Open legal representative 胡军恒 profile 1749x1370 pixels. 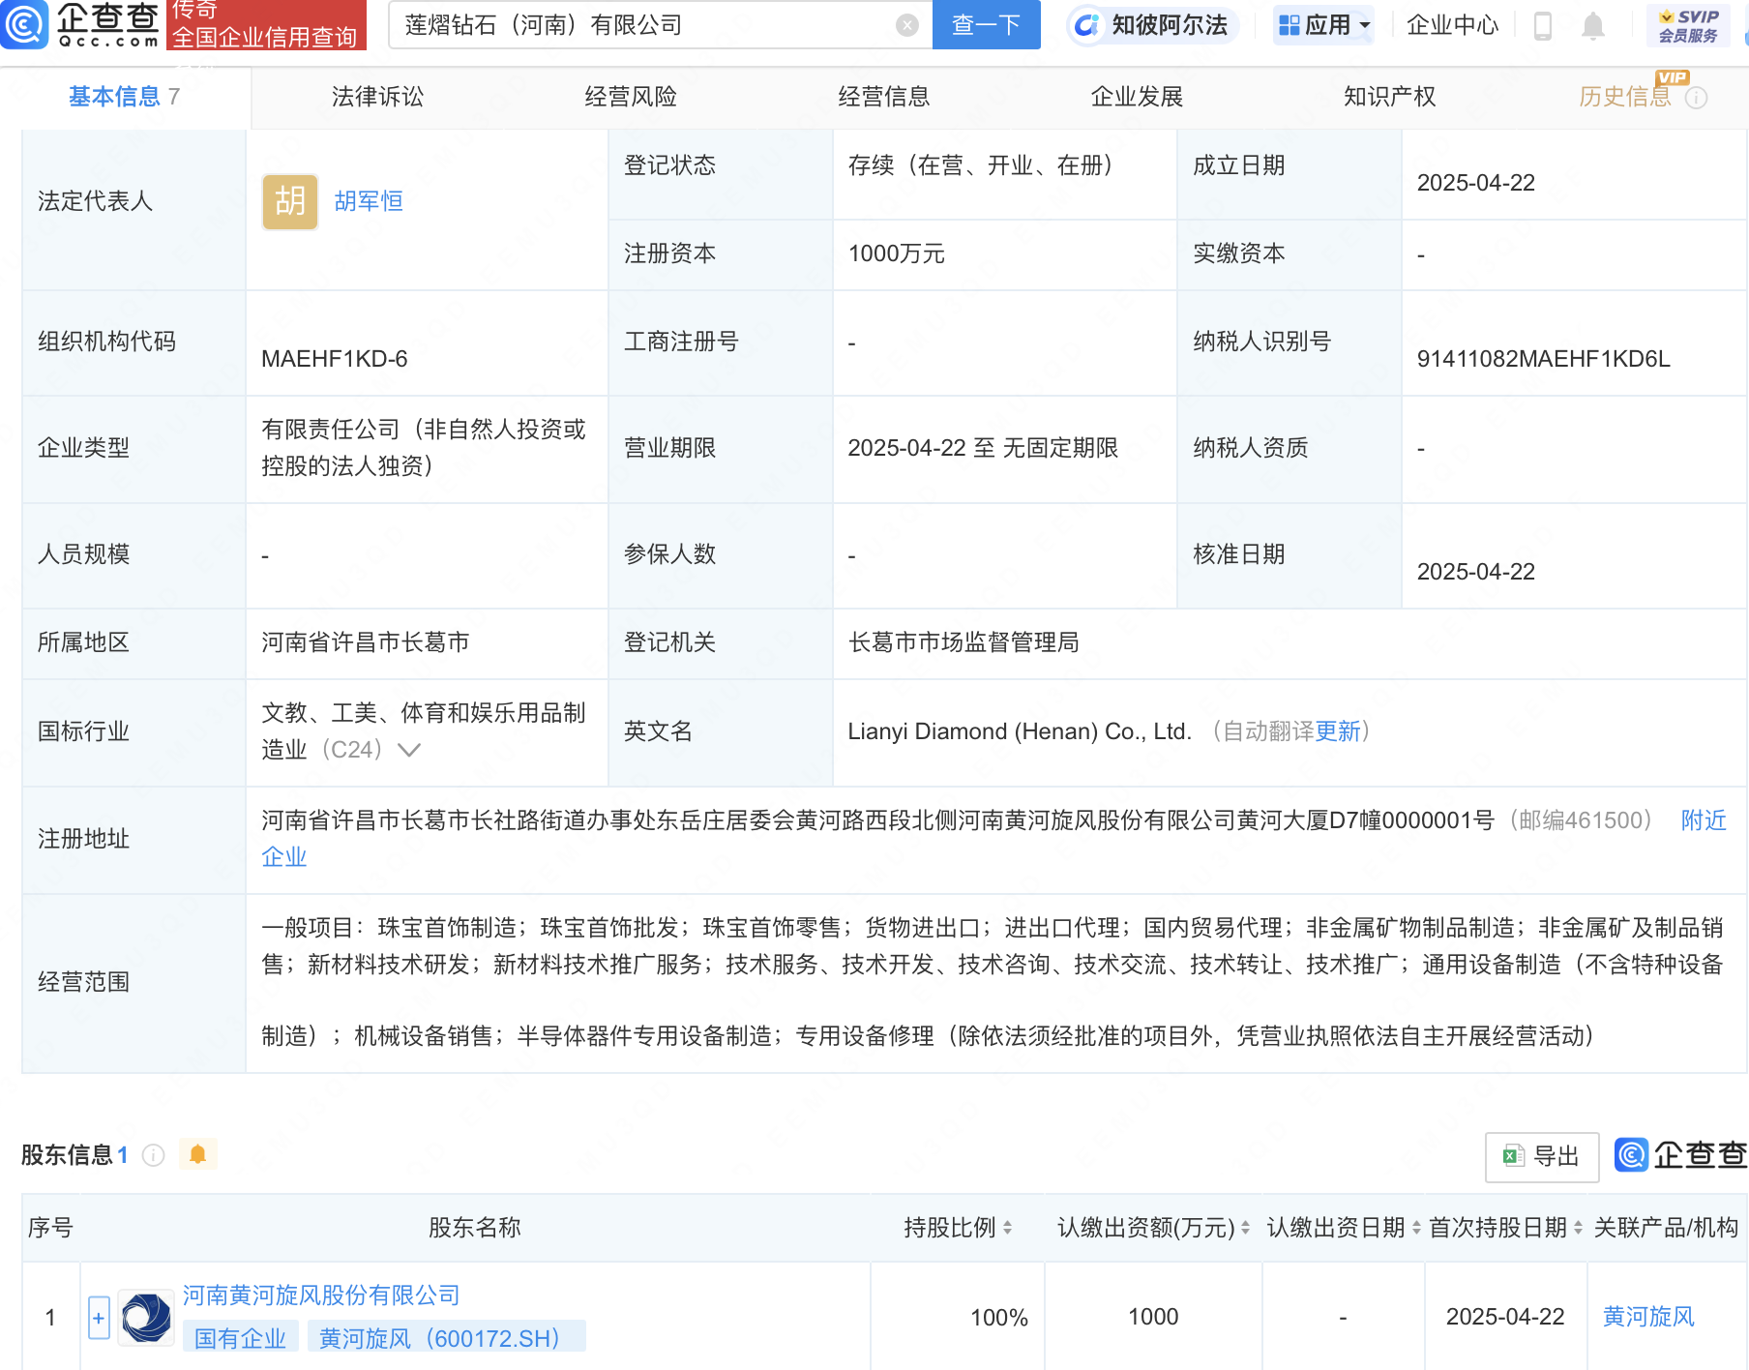coord(369,201)
